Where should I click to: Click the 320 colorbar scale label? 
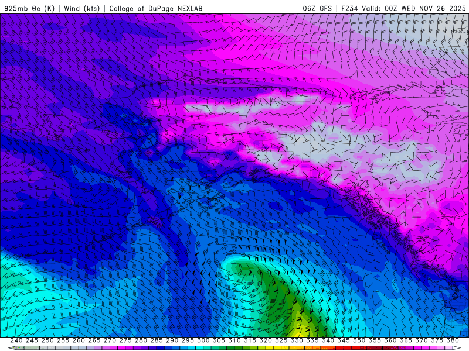(266, 340)
